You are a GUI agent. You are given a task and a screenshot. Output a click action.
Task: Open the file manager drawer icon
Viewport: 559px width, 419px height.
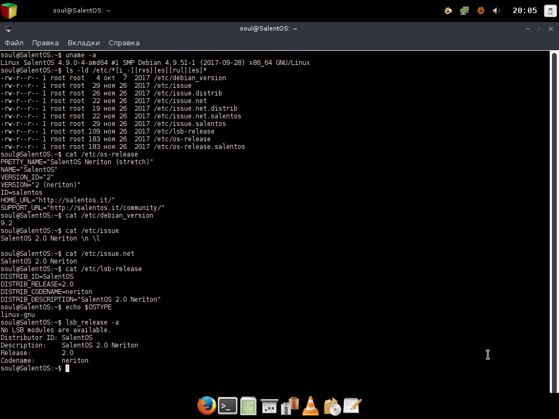pyautogui.click(x=248, y=406)
